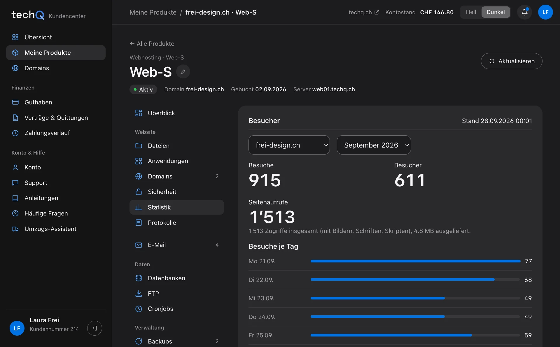
Task: Click the Mo 21.09. visits bar
Action: point(415,261)
